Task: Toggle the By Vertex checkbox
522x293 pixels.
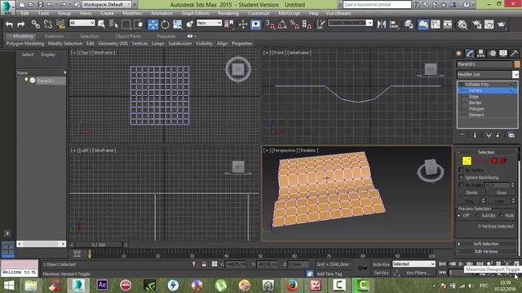Action: tap(461, 170)
